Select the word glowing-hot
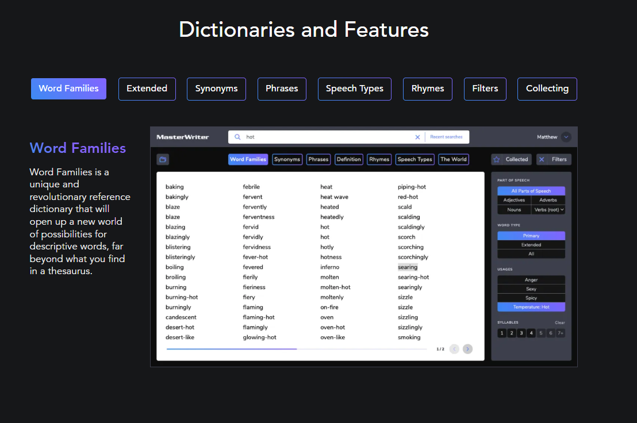637x423 pixels. [260, 337]
